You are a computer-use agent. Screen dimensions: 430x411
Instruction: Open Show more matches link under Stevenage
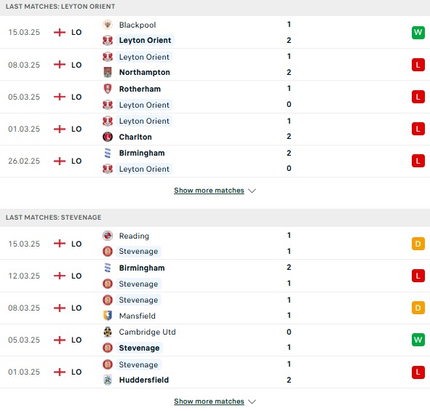209,401
